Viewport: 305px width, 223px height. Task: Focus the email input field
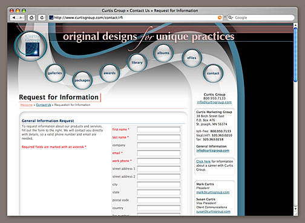click(159, 153)
